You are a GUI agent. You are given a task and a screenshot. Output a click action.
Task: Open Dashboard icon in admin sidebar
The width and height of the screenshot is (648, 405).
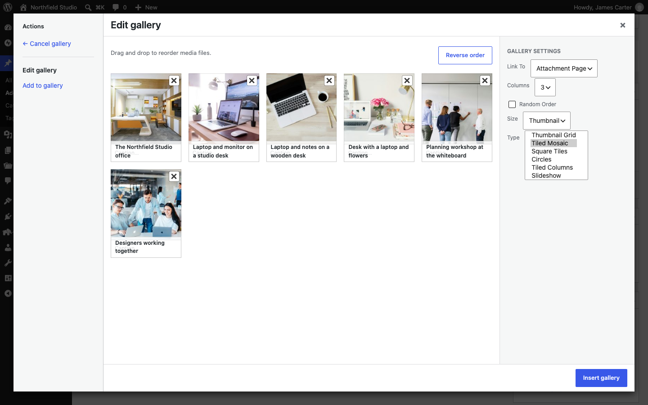pyautogui.click(x=8, y=27)
